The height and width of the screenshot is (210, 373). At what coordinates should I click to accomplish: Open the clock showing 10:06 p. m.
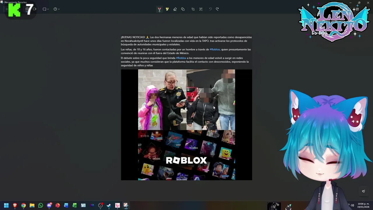tap(363, 205)
